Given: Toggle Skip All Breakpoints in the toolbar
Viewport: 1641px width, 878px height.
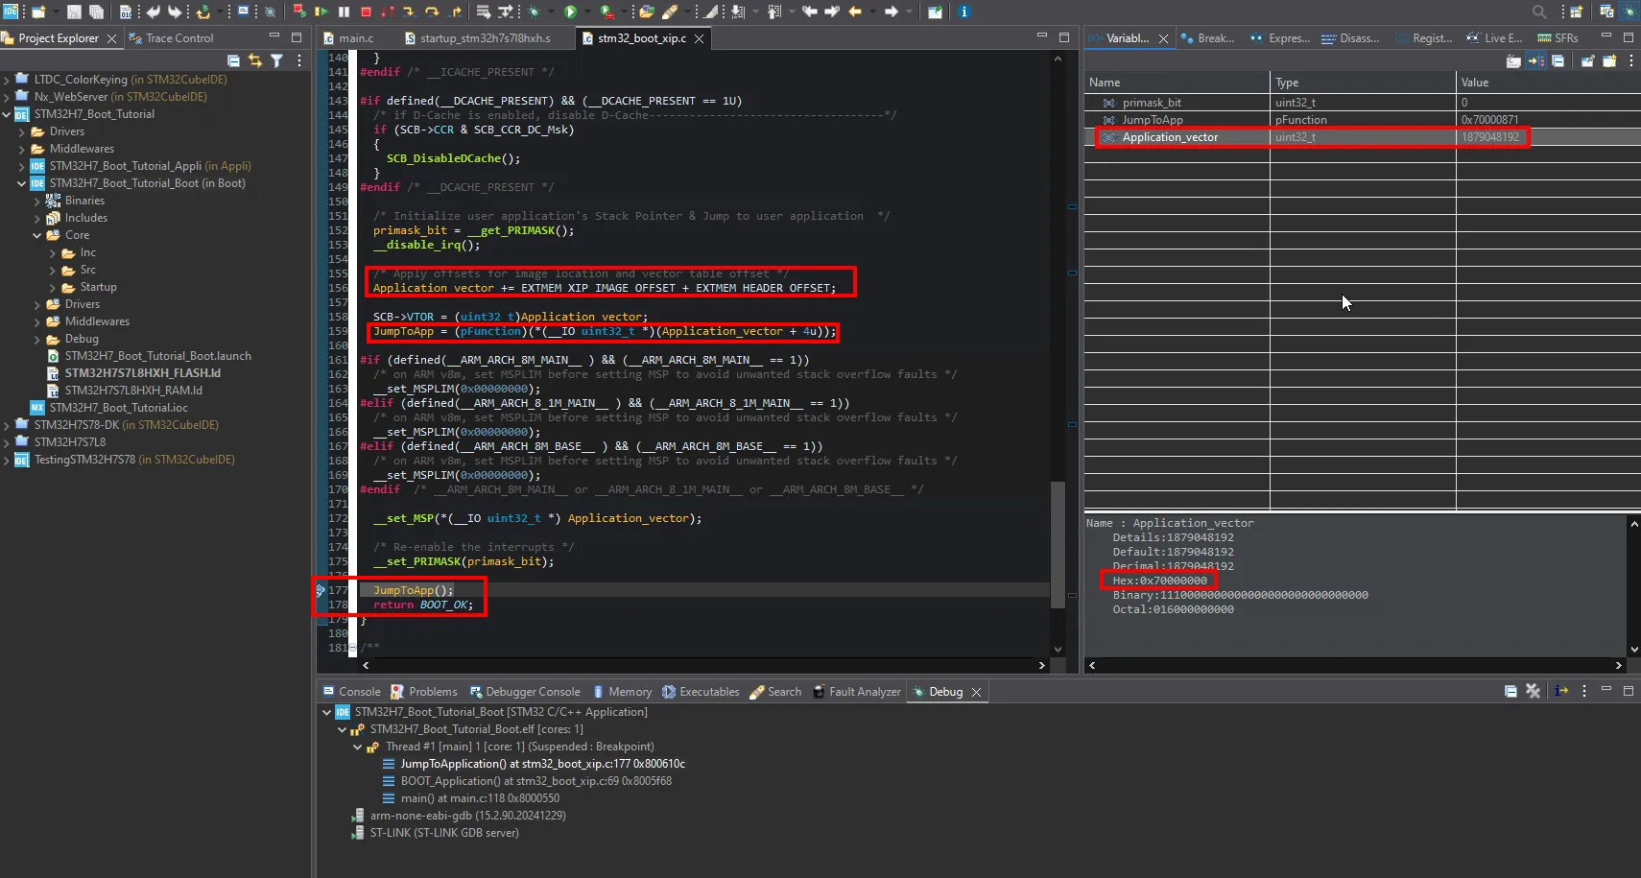Looking at the screenshot, I should [270, 12].
